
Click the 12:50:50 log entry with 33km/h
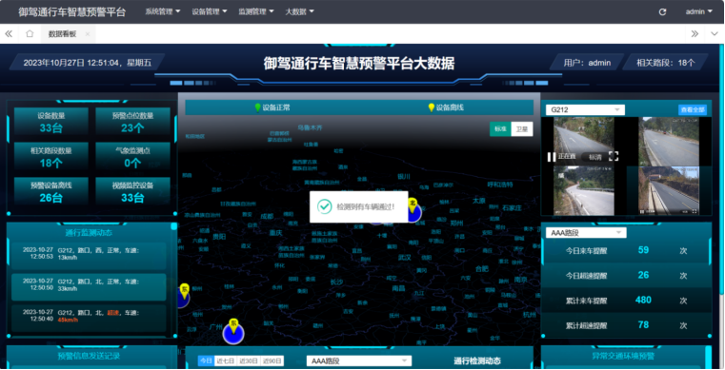(x=89, y=287)
